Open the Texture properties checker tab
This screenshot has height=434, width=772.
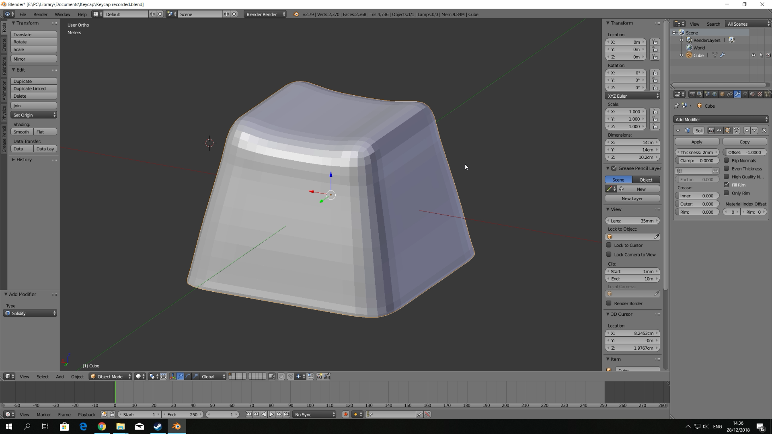pos(760,94)
